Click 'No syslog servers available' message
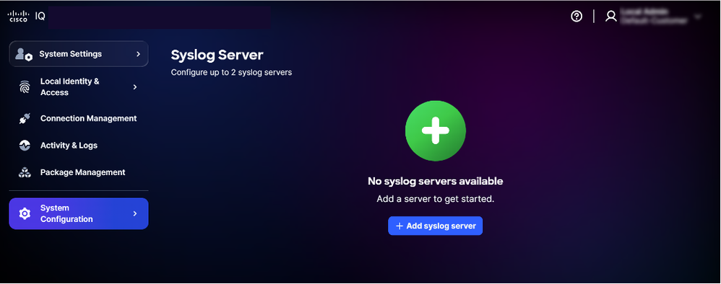721x284 pixels. pos(436,181)
